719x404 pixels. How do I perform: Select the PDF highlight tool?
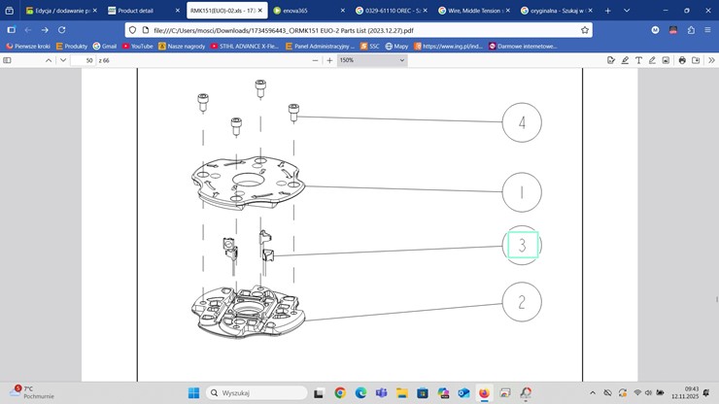[x=625, y=60]
